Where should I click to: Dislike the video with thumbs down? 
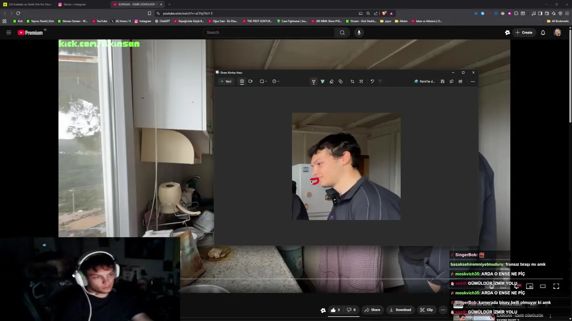pos(351,310)
